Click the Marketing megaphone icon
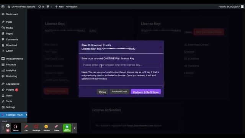Screen dimensions: 245x138 3,76
